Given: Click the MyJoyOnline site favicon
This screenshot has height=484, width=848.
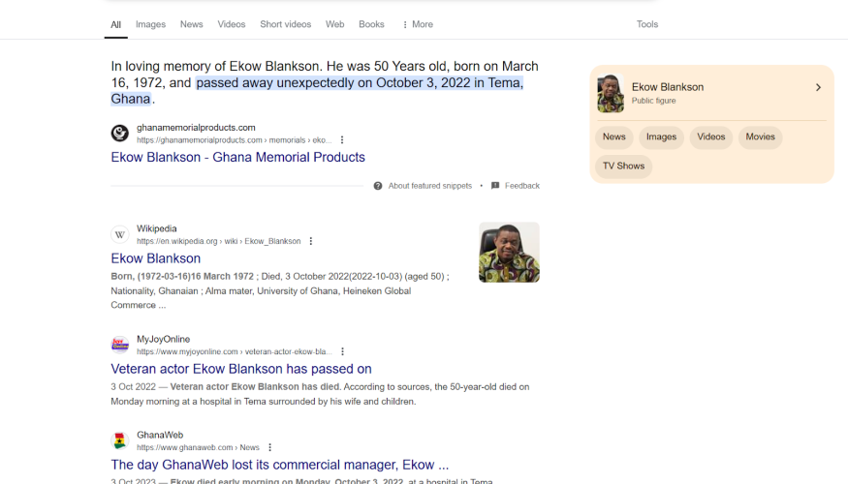Looking at the screenshot, I should click(120, 345).
